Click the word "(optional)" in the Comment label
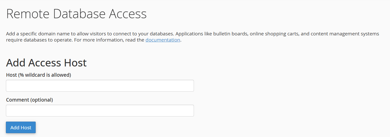 (x=42, y=100)
